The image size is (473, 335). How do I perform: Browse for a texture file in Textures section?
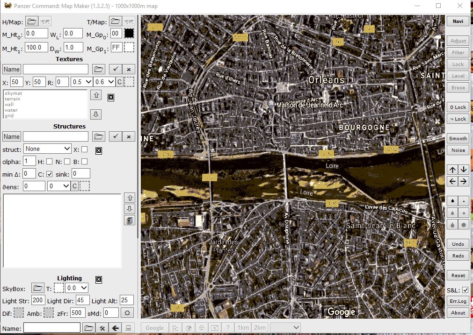pyautogui.click(x=99, y=69)
